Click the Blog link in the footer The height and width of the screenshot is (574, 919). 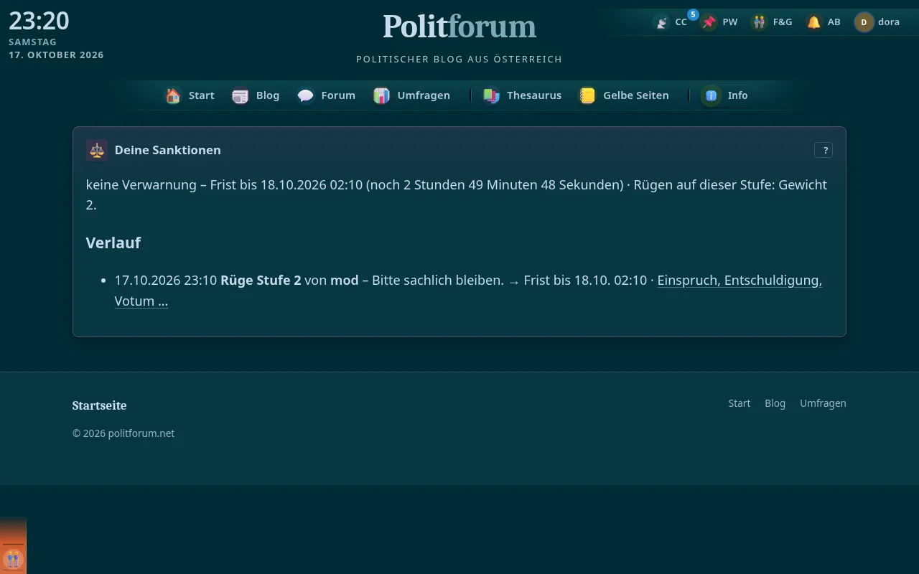(775, 403)
